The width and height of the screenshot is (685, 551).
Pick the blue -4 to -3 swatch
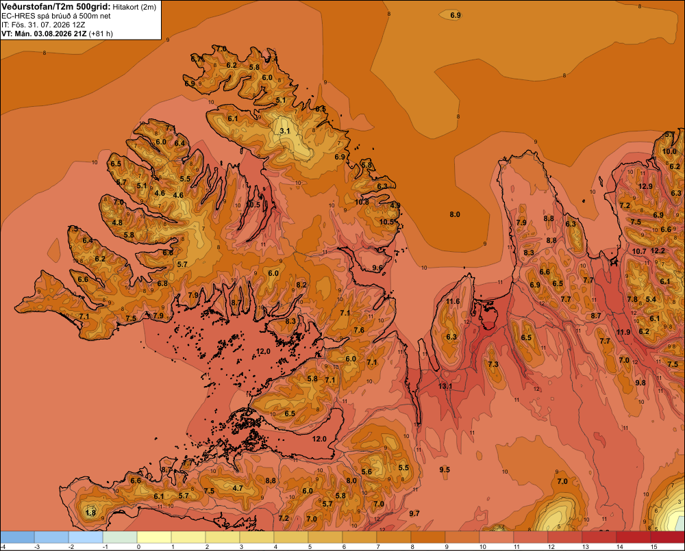pos(18,537)
